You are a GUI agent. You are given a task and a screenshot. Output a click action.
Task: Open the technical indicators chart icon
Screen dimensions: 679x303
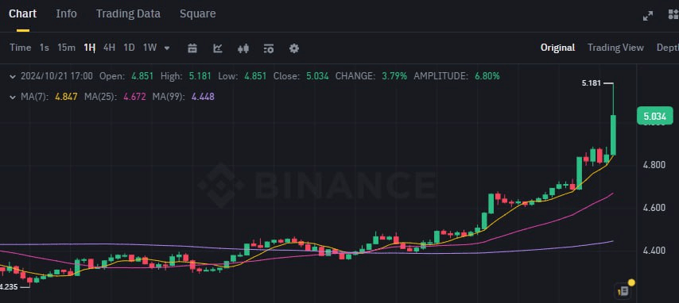click(x=218, y=48)
